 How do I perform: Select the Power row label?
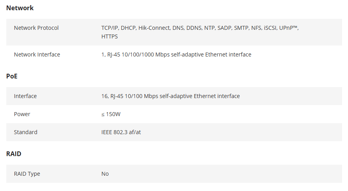coord(22,114)
